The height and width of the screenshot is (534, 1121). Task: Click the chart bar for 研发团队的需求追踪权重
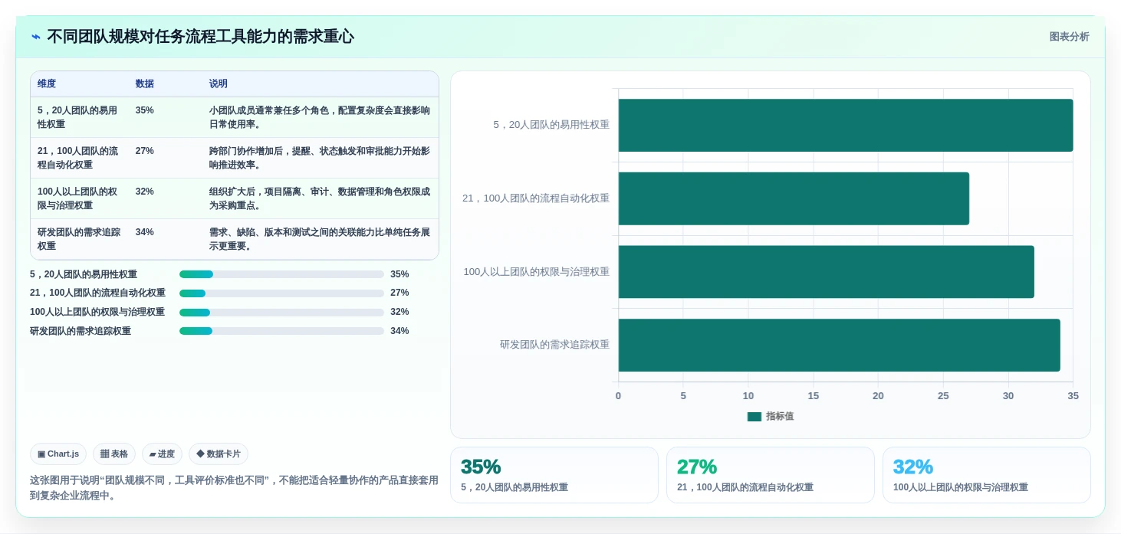[x=840, y=346]
